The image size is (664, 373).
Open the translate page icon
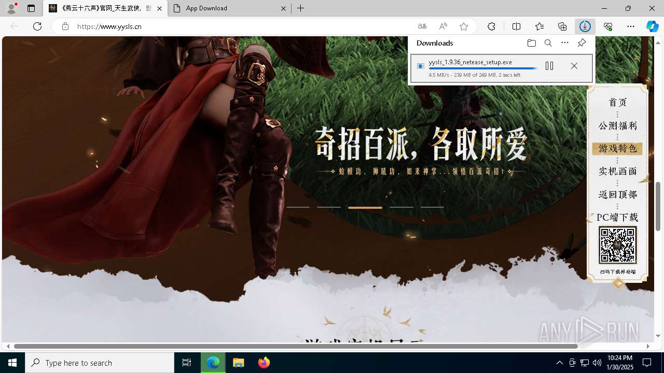[x=422, y=26]
